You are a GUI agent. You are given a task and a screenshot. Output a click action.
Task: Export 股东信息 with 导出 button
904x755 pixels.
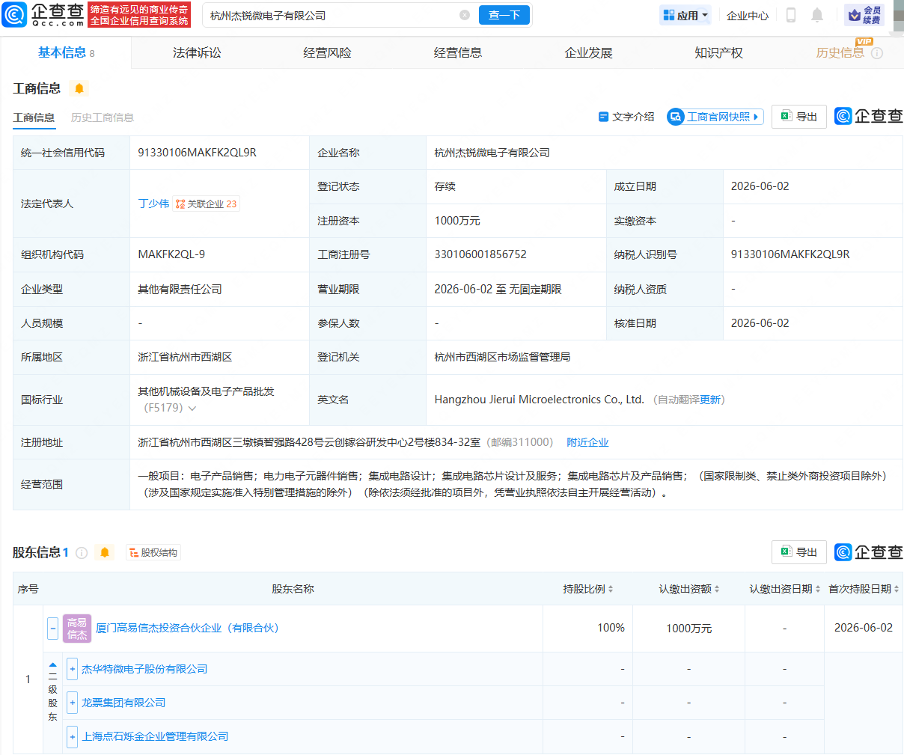[x=798, y=552]
